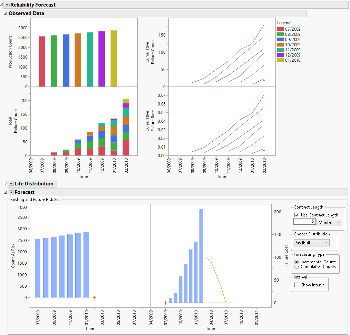This screenshot has width=350, height=335.
Task: Click the Life Distribution title bar
Action: (x=32, y=184)
